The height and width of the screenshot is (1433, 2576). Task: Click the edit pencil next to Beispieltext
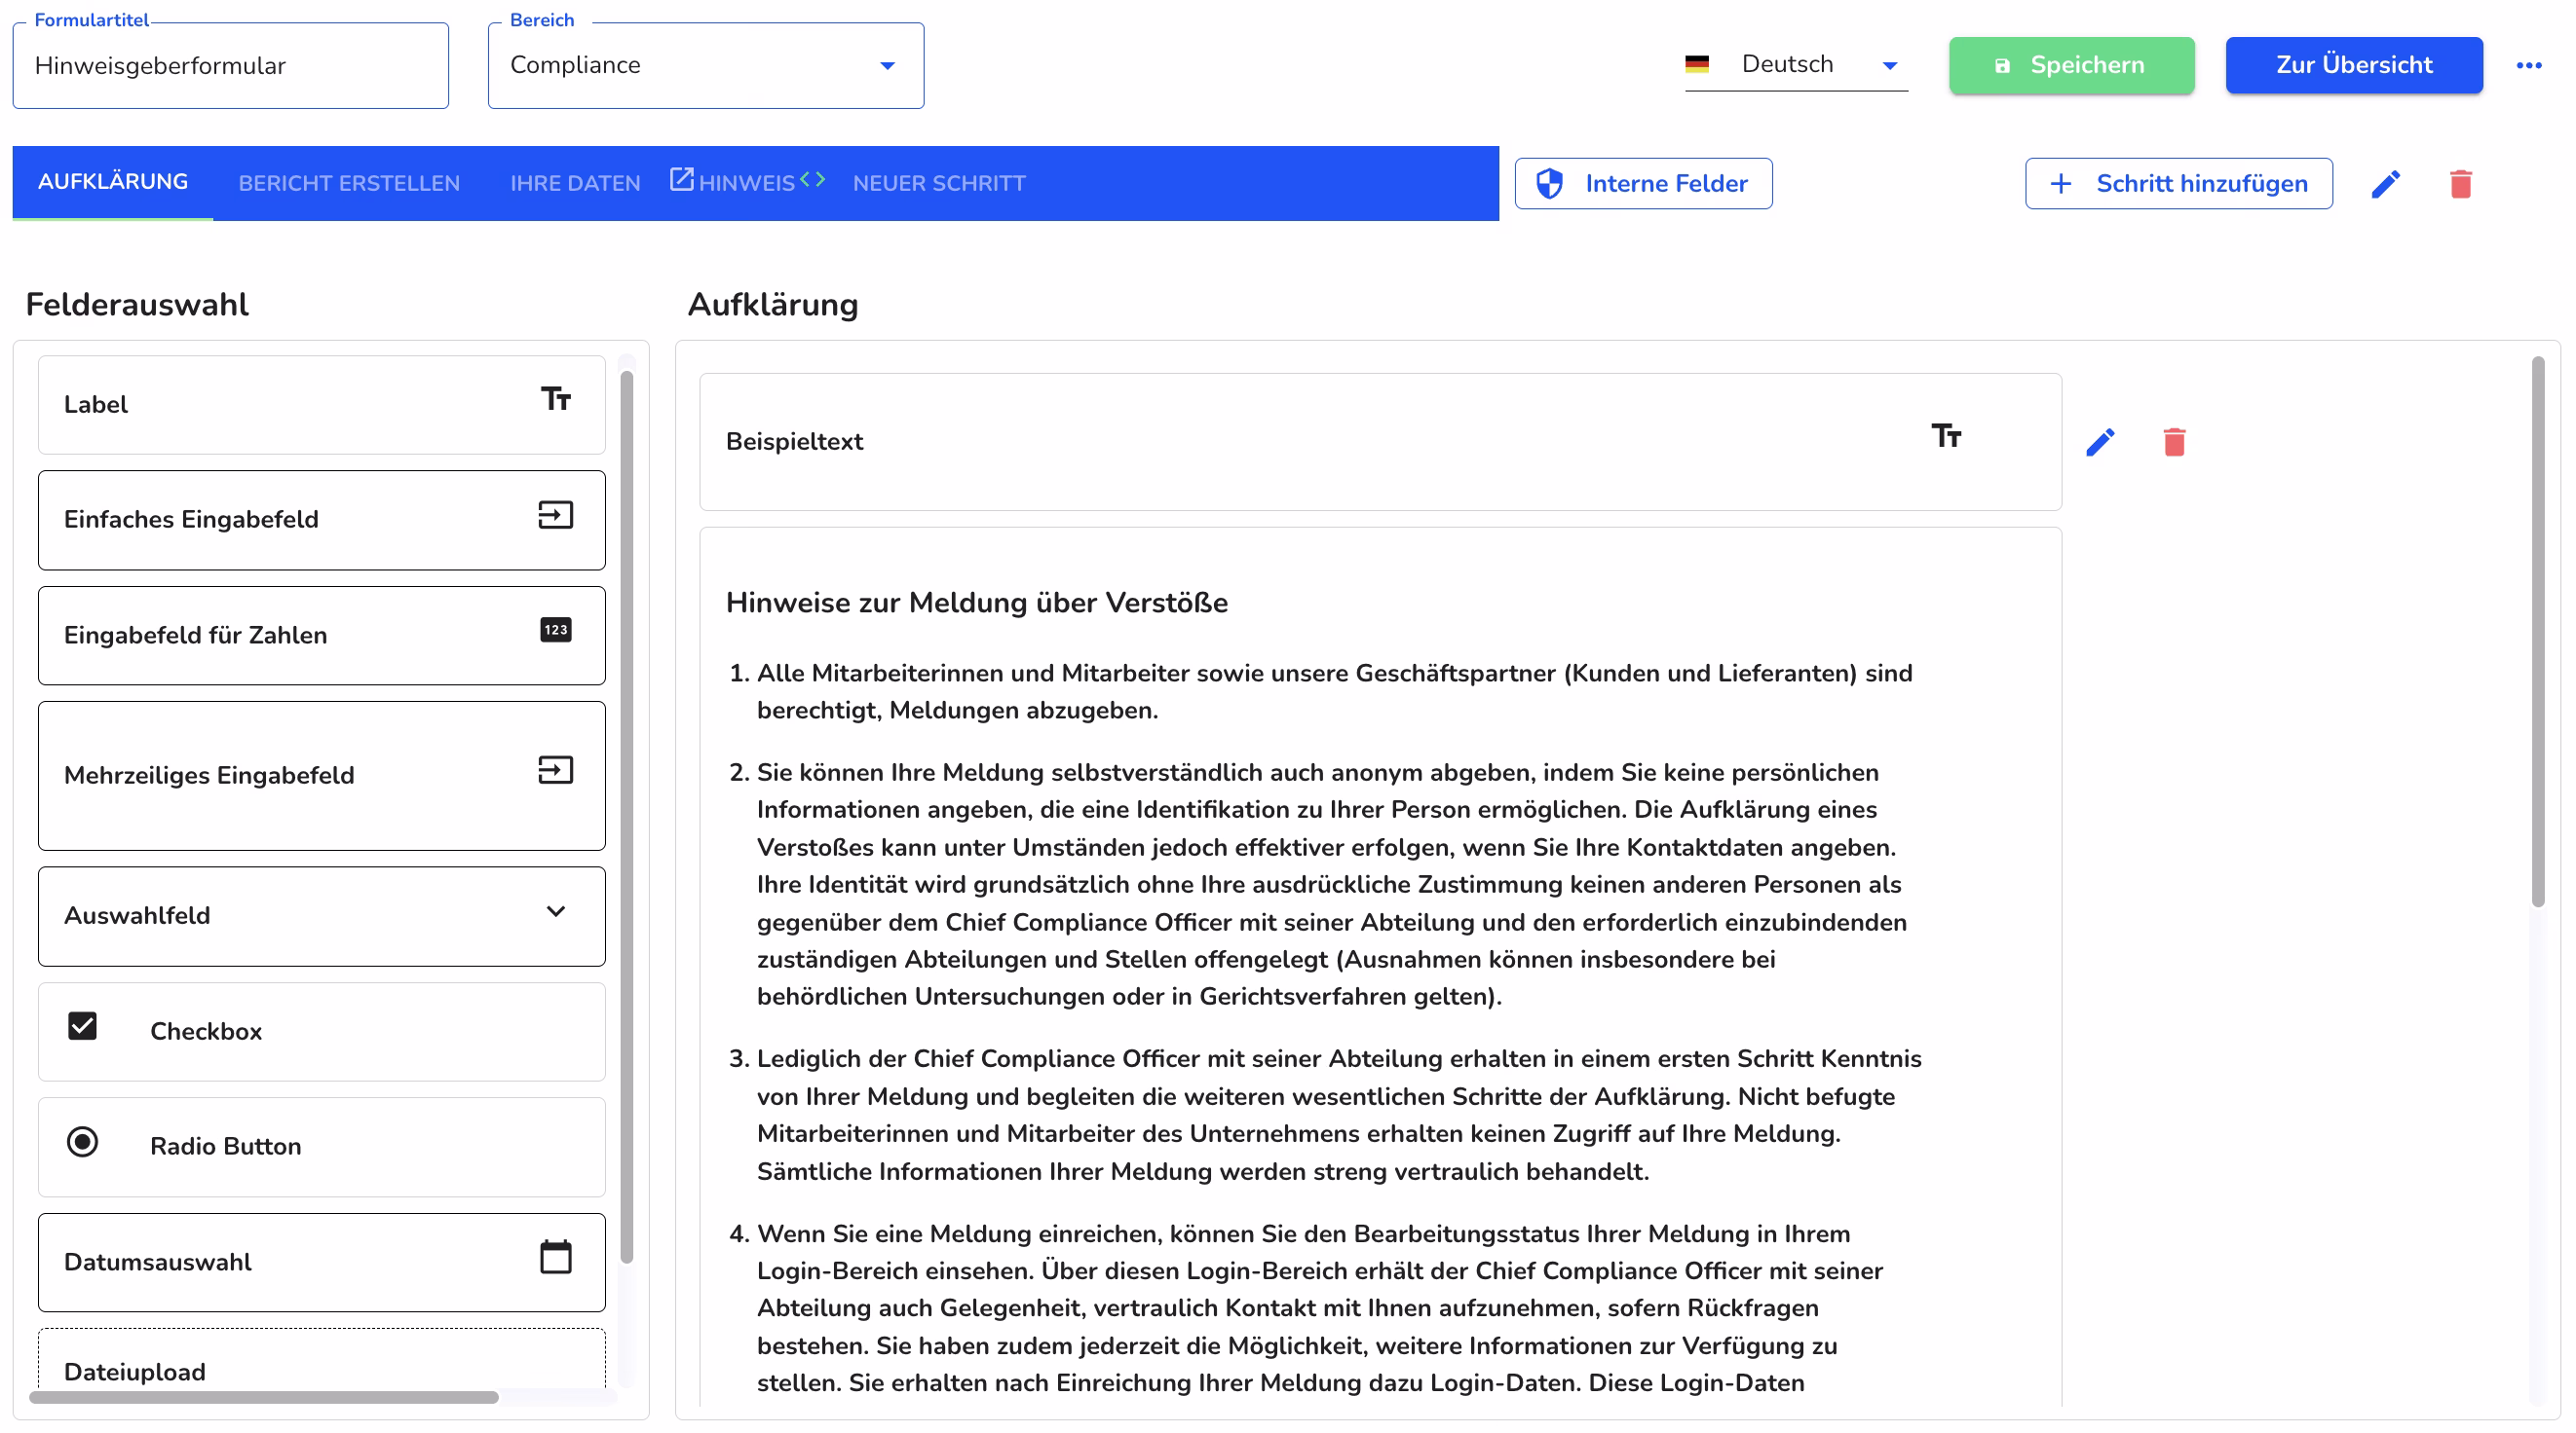point(2099,442)
